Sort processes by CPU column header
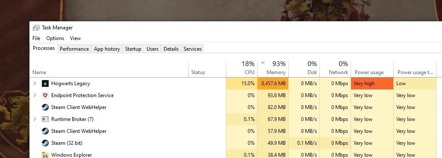 tap(242, 68)
